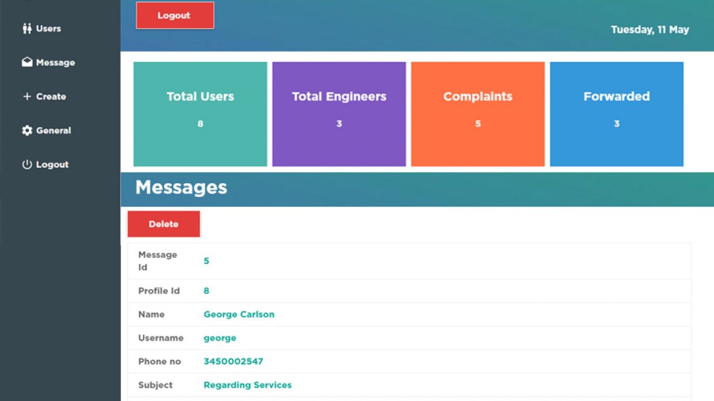Viewport: 714px width, 401px height.
Task: Click the Message envelope icon in sidebar
Action: (x=27, y=62)
